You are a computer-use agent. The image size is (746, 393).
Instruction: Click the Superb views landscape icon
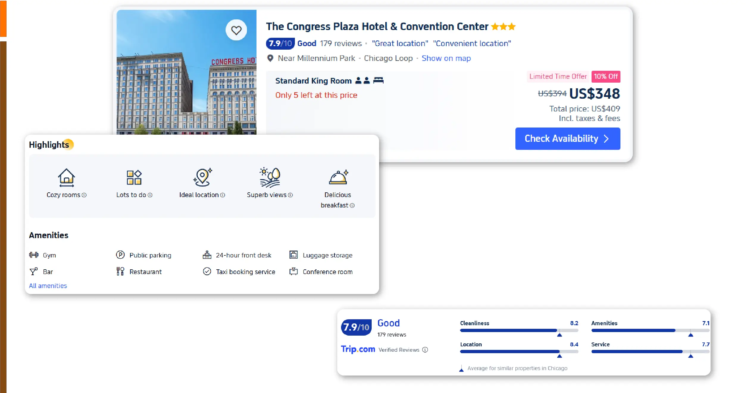270,177
